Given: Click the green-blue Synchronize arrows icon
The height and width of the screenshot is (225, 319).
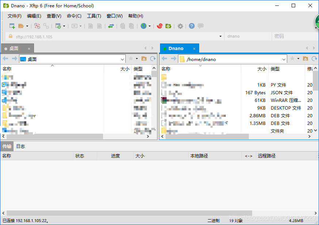Looking at the screenshot, I should click(111, 26).
